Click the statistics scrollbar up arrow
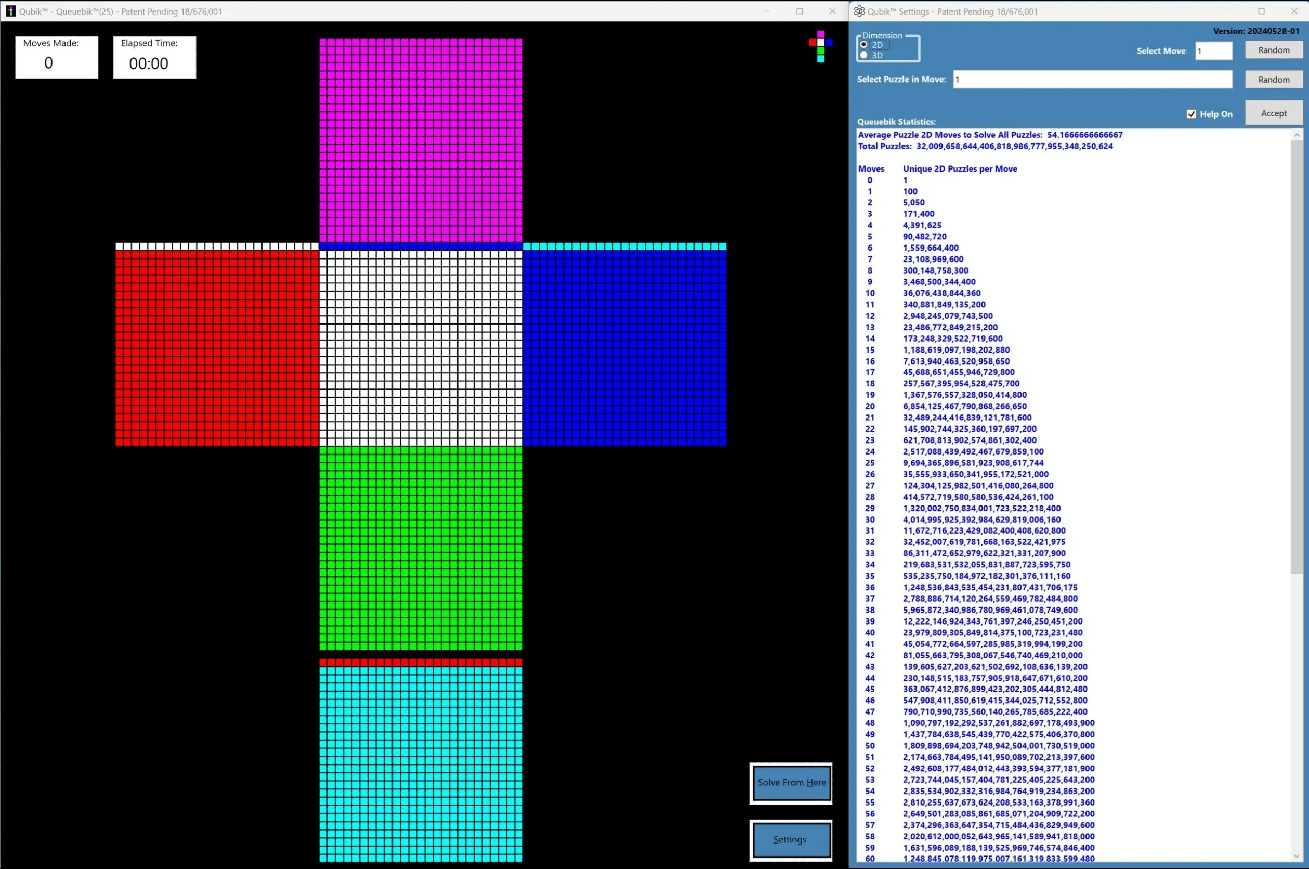1309x869 pixels. point(1296,135)
